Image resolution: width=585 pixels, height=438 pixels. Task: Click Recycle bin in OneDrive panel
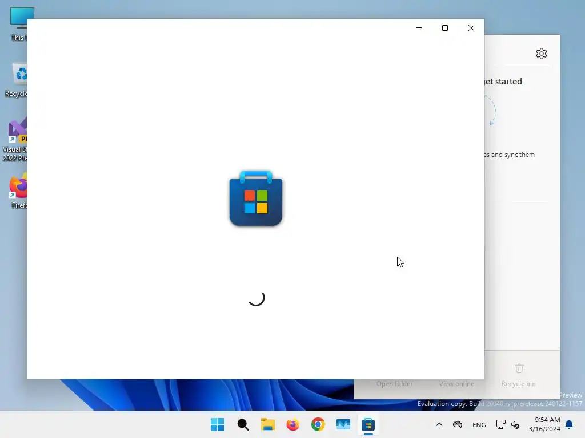click(x=519, y=375)
